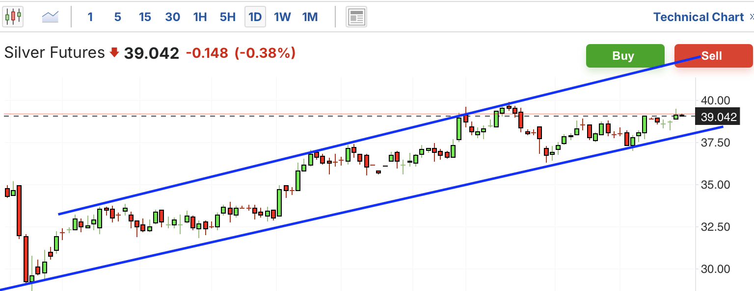Switch to the 1H timeframe
The height and width of the screenshot is (291, 754).
[x=200, y=17]
